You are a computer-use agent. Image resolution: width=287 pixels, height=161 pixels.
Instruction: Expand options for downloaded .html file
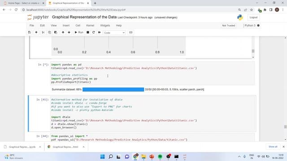tap(83, 147)
